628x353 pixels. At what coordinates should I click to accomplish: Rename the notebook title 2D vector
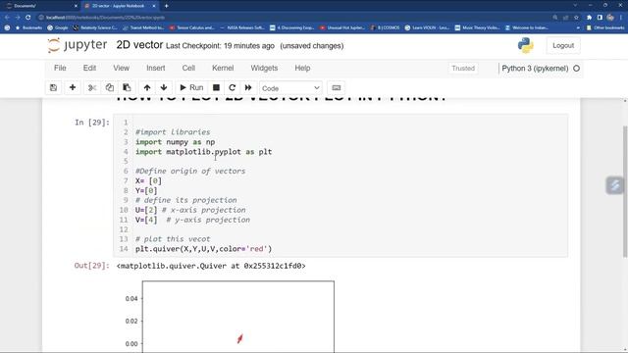139,45
